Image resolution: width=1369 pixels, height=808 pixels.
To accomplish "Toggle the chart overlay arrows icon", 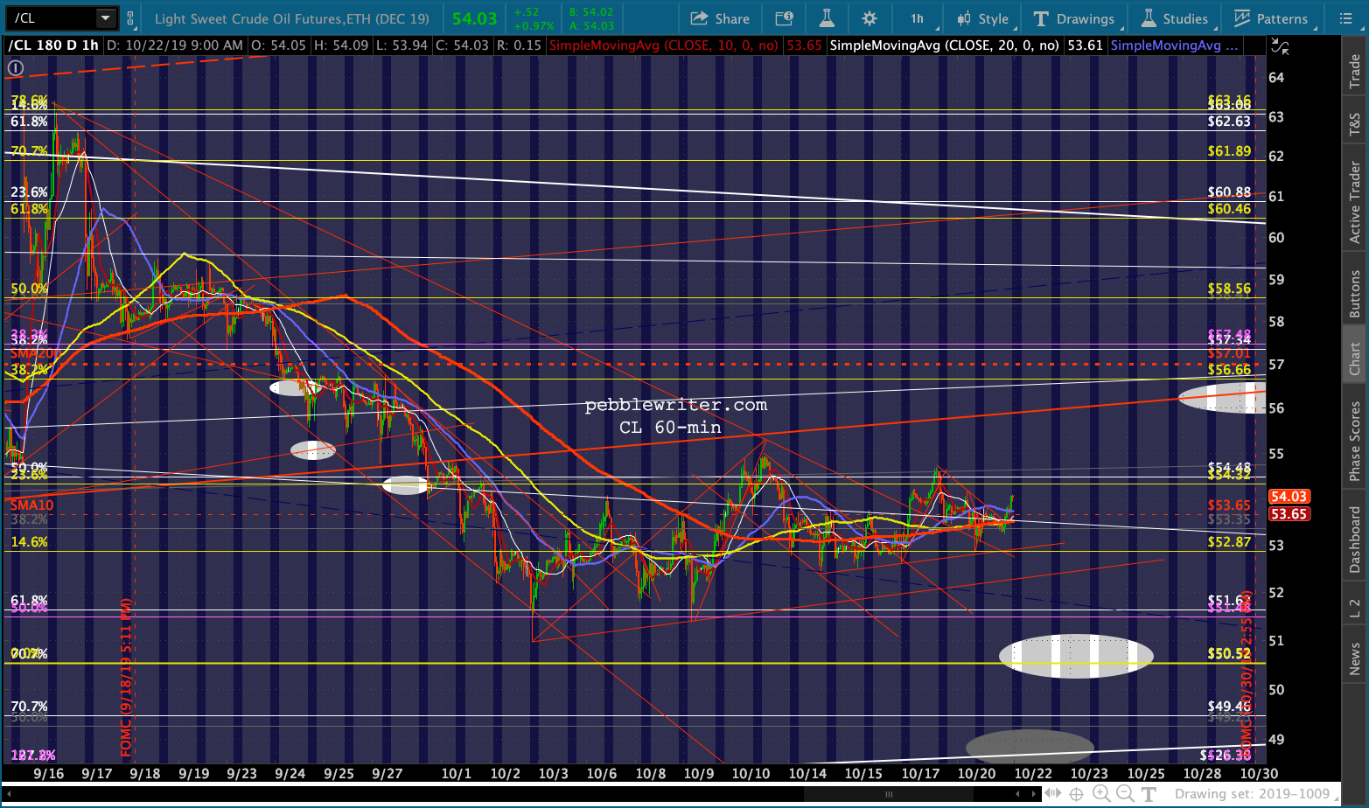I will [1279, 46].
